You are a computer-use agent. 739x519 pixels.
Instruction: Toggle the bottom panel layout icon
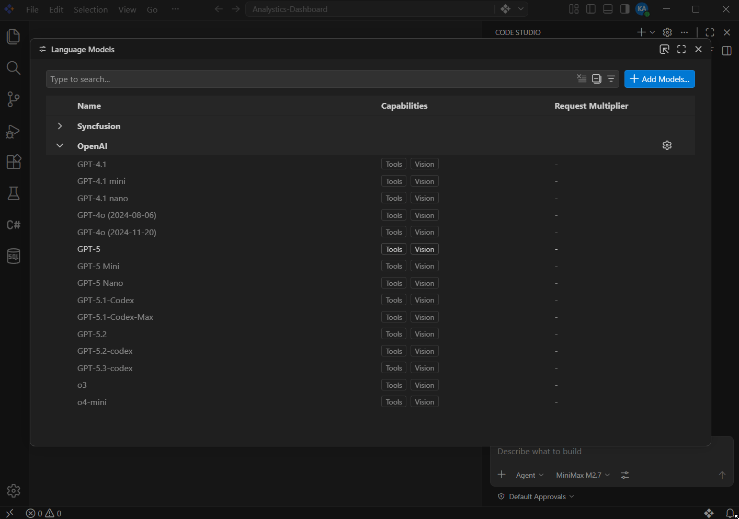click(608, 9)
